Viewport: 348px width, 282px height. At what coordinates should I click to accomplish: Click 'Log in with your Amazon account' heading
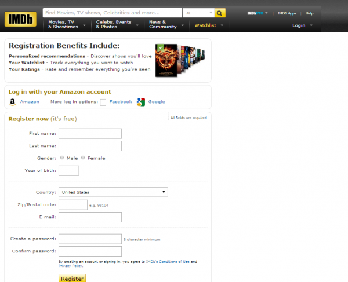coord(60,92)
